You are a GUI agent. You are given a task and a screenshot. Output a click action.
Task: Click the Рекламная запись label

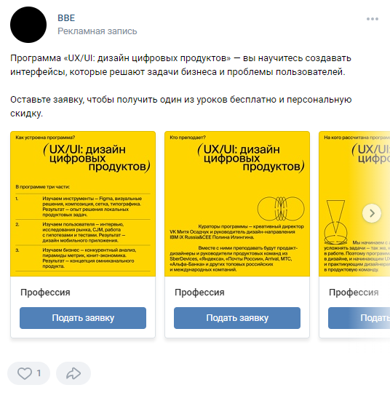[97, 31]
